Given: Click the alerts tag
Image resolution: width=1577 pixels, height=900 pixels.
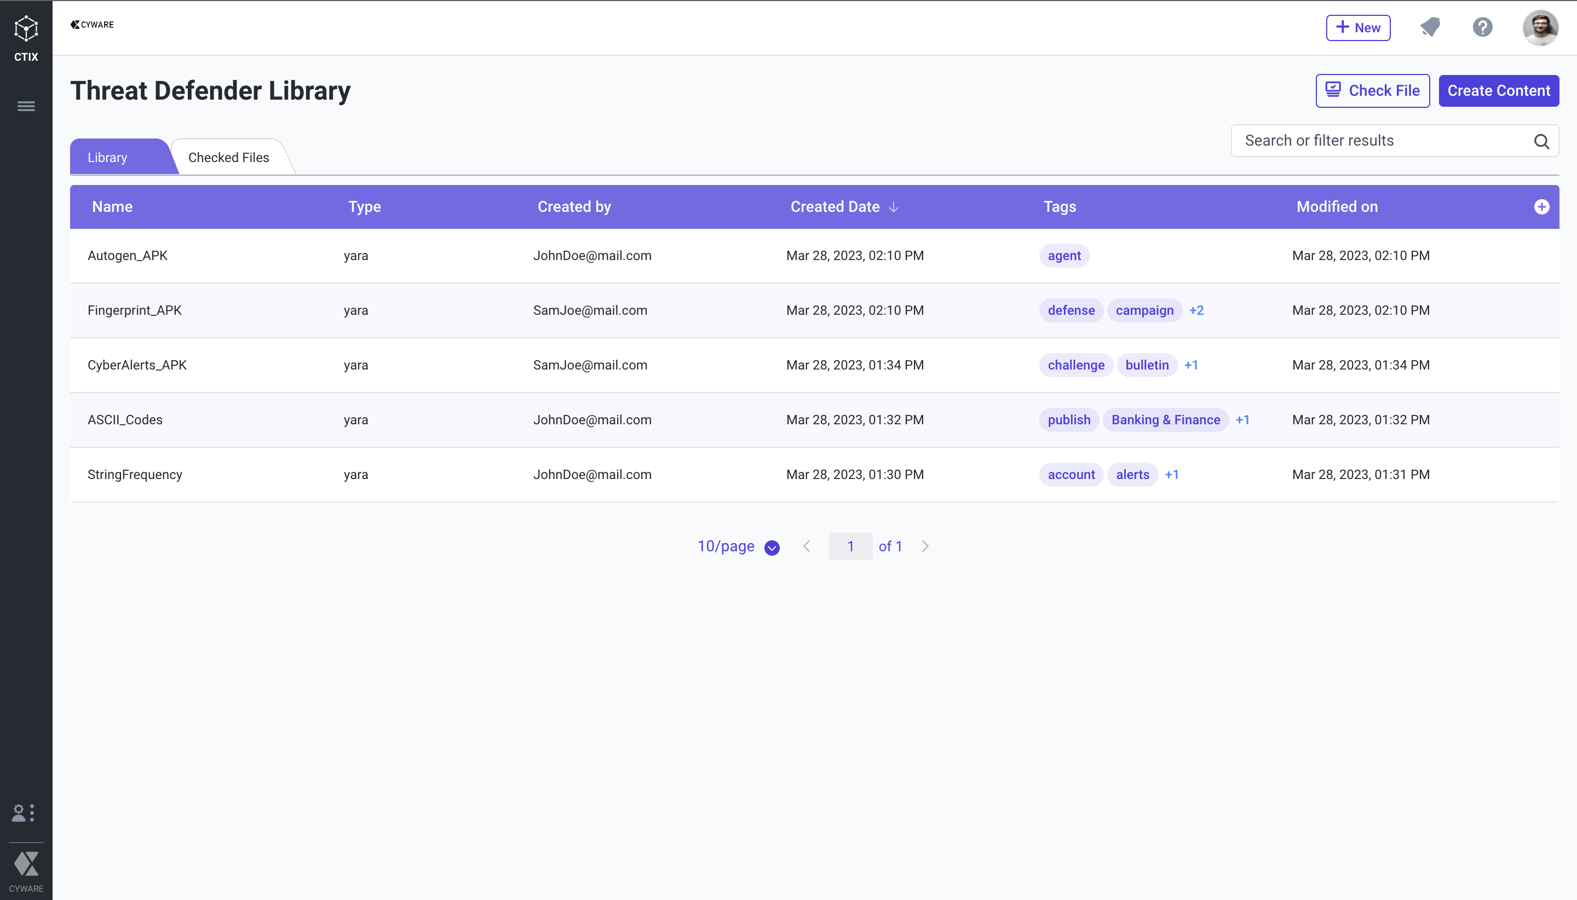Looking at the screenshot, I should point(1132,475).
